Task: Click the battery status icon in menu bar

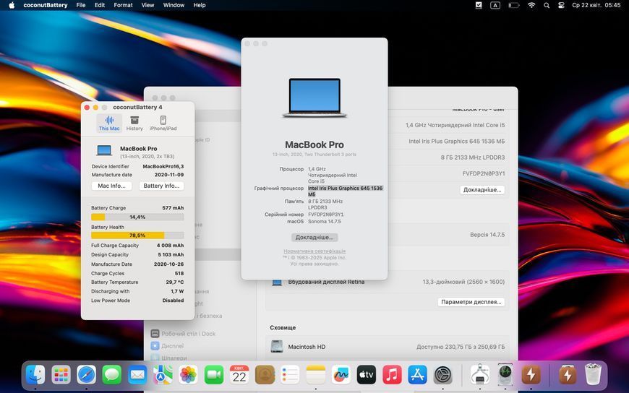Action: (x=514, y=5)
